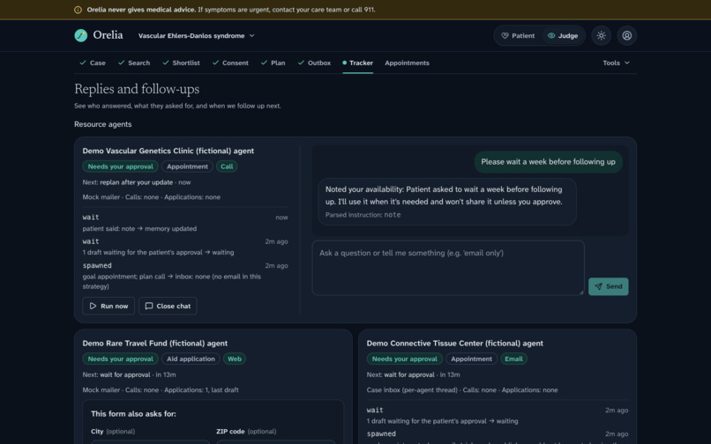Open the Shortlist step tab
Image resolution: width=711 pixels, height=444 pixels.
tap(182, 63)
